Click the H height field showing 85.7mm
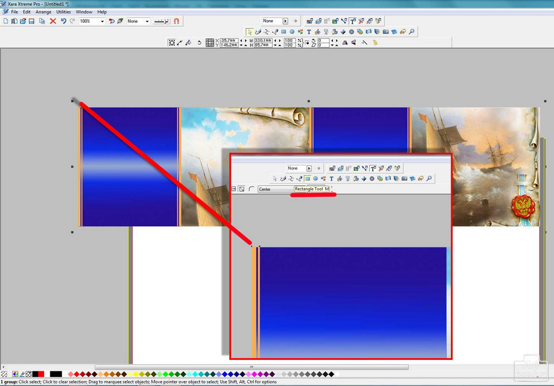Image resolution: width=554 pixels, height=386 pixels. click(x=263, y=45)
